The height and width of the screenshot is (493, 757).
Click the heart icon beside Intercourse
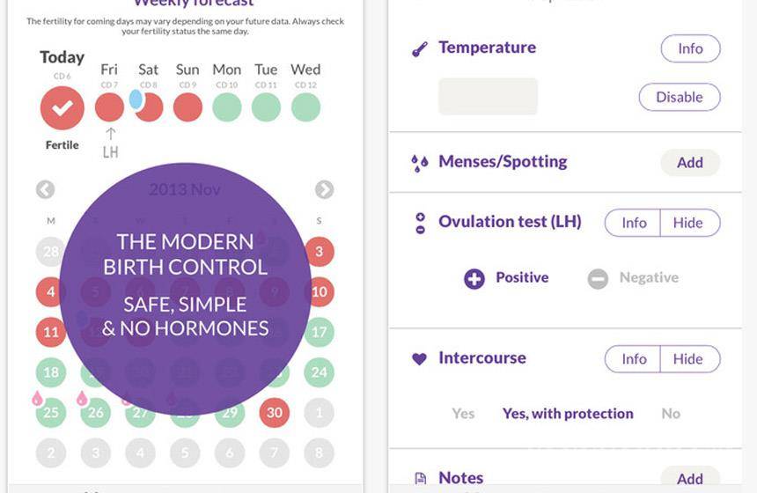[x=420, y=359]
